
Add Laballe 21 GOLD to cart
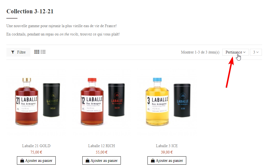click(x=36, y=160)
